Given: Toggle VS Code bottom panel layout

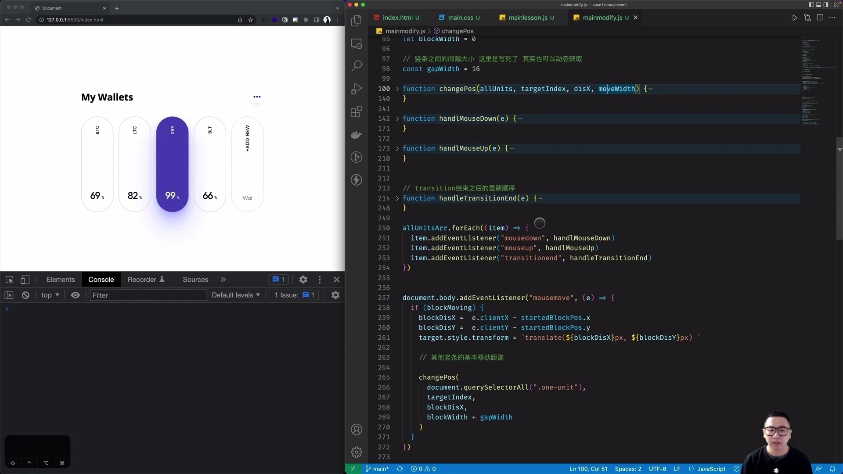Looking at the screenshot, I should tap(818, 5).
